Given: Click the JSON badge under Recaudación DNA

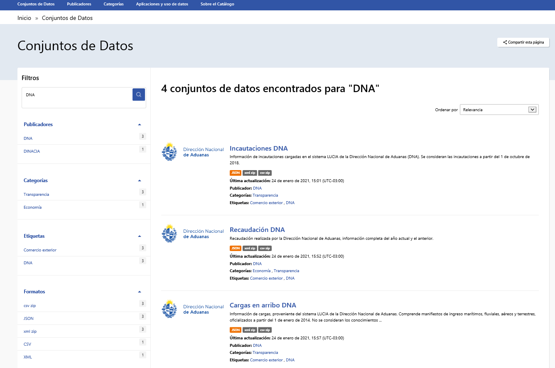Looking at the screenshot, I should coord(236,249).
